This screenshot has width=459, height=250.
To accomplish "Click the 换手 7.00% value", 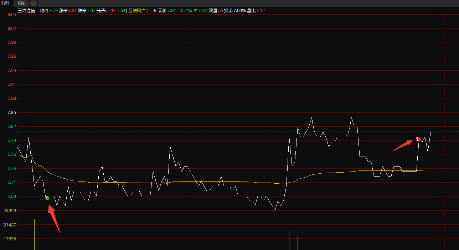I will click(x=239, y=11).
